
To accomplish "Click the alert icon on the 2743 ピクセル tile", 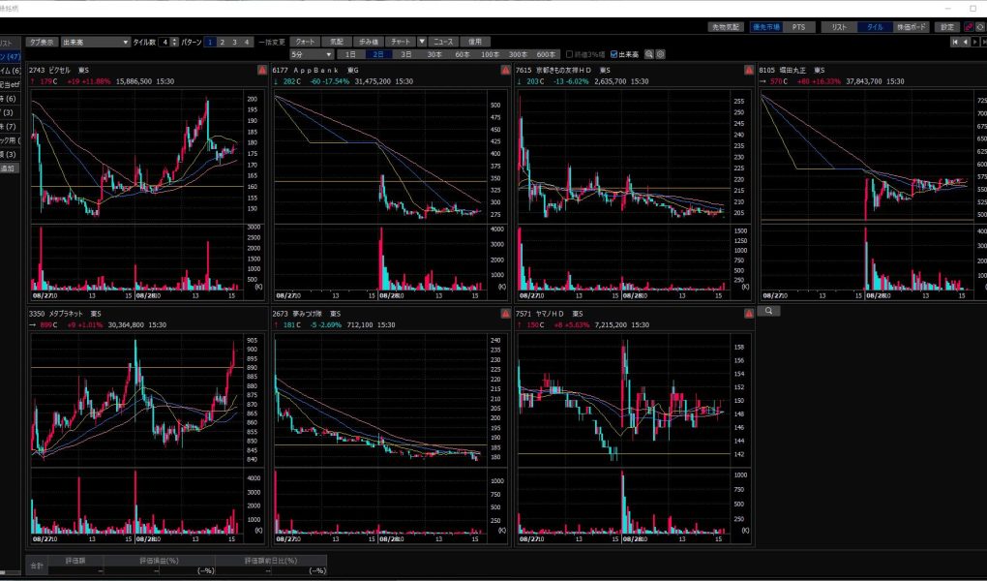I will click(x=261, y=71).
